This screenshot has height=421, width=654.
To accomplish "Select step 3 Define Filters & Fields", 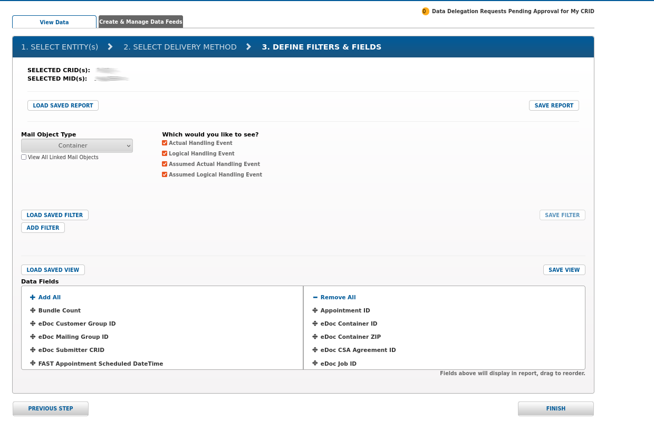I will [x=322, y=47].
